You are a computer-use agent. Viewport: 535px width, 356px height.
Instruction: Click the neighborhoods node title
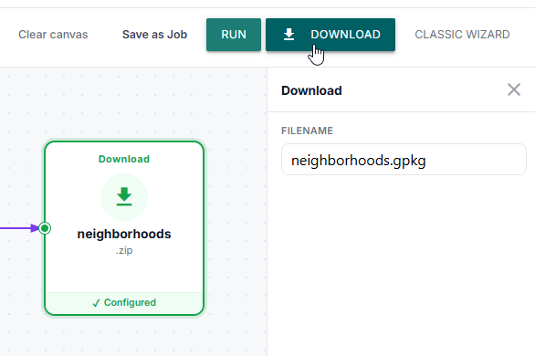[x=124, y=234]
